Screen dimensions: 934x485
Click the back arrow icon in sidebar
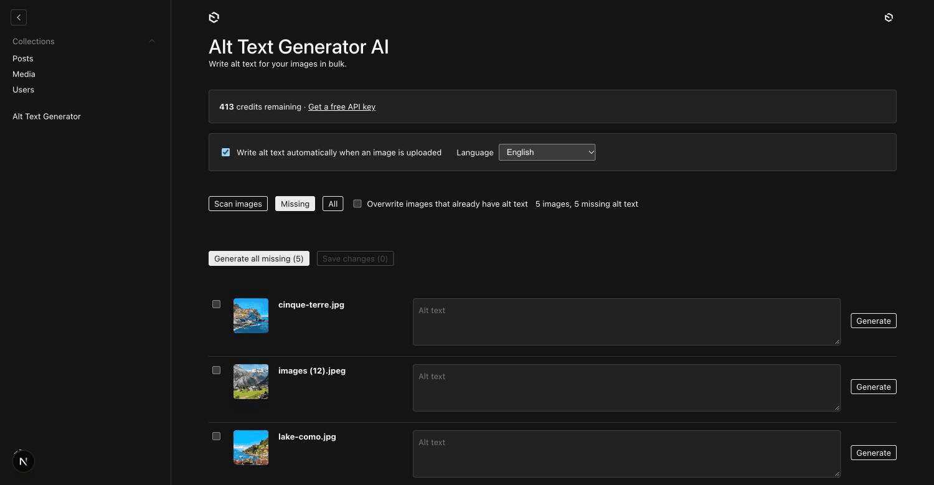tap(19, 17)
